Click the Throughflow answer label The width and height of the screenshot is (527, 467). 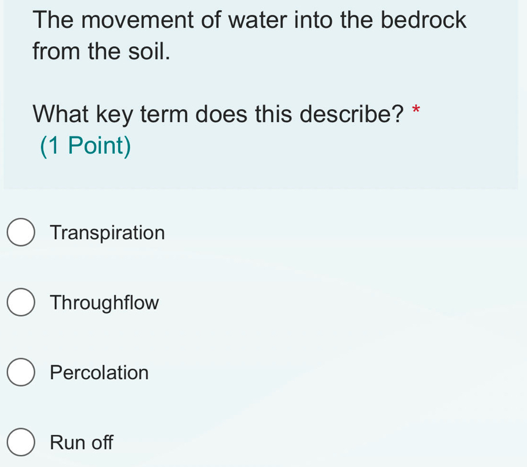[104, 303]
